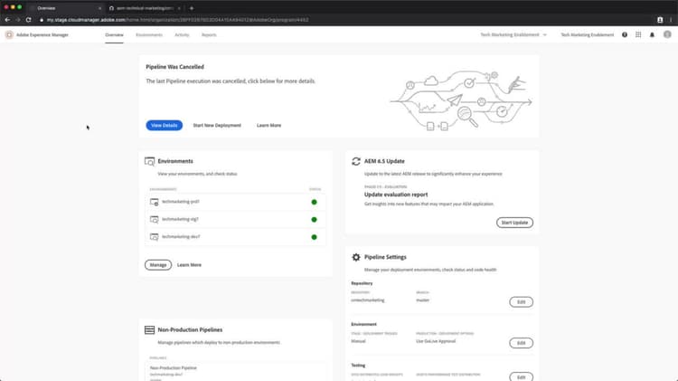Open the Tech Marketing Enablement program dropdown
Screen dimensions: 678x381
point(513,34)
